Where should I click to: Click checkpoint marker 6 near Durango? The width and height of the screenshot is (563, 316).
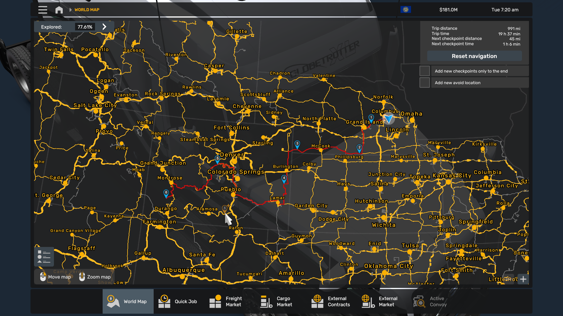(x=166, y=193)
